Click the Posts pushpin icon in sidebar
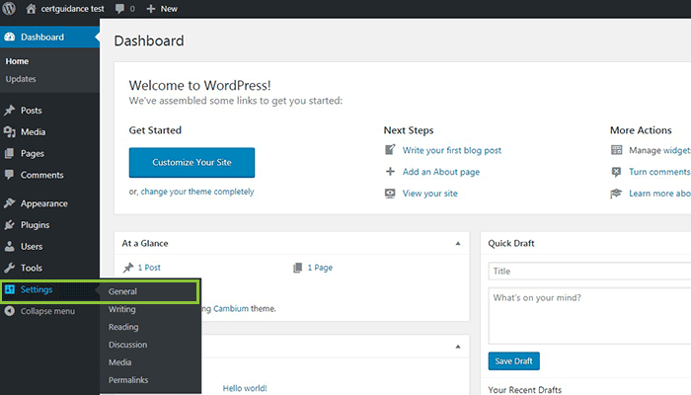691x395 pixels. [9, 111]
